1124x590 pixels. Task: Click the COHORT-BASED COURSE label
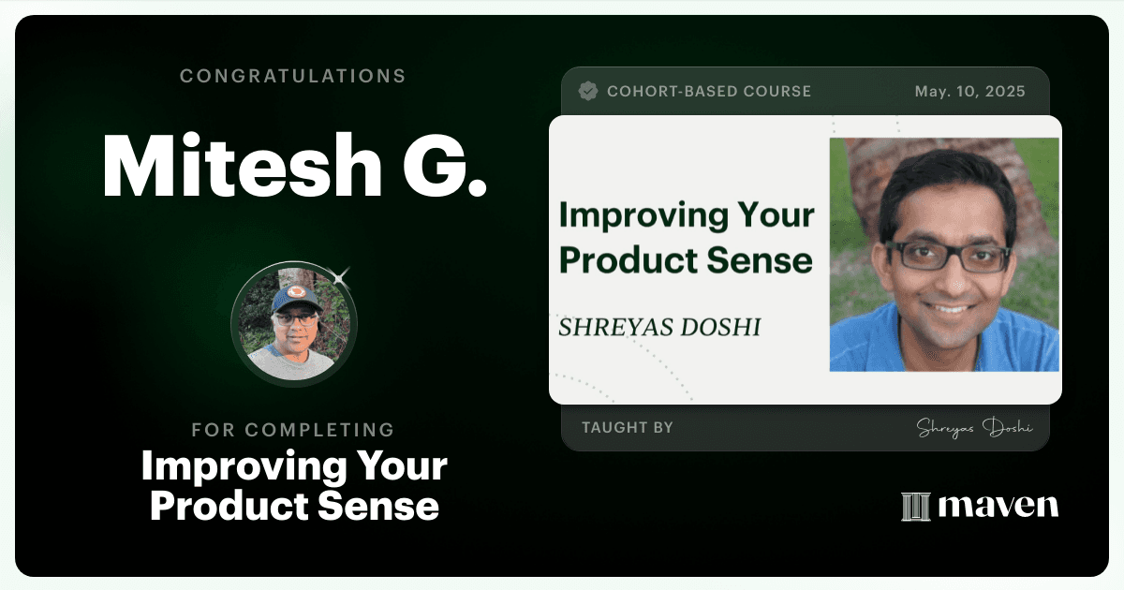click(x=709, y=92)
